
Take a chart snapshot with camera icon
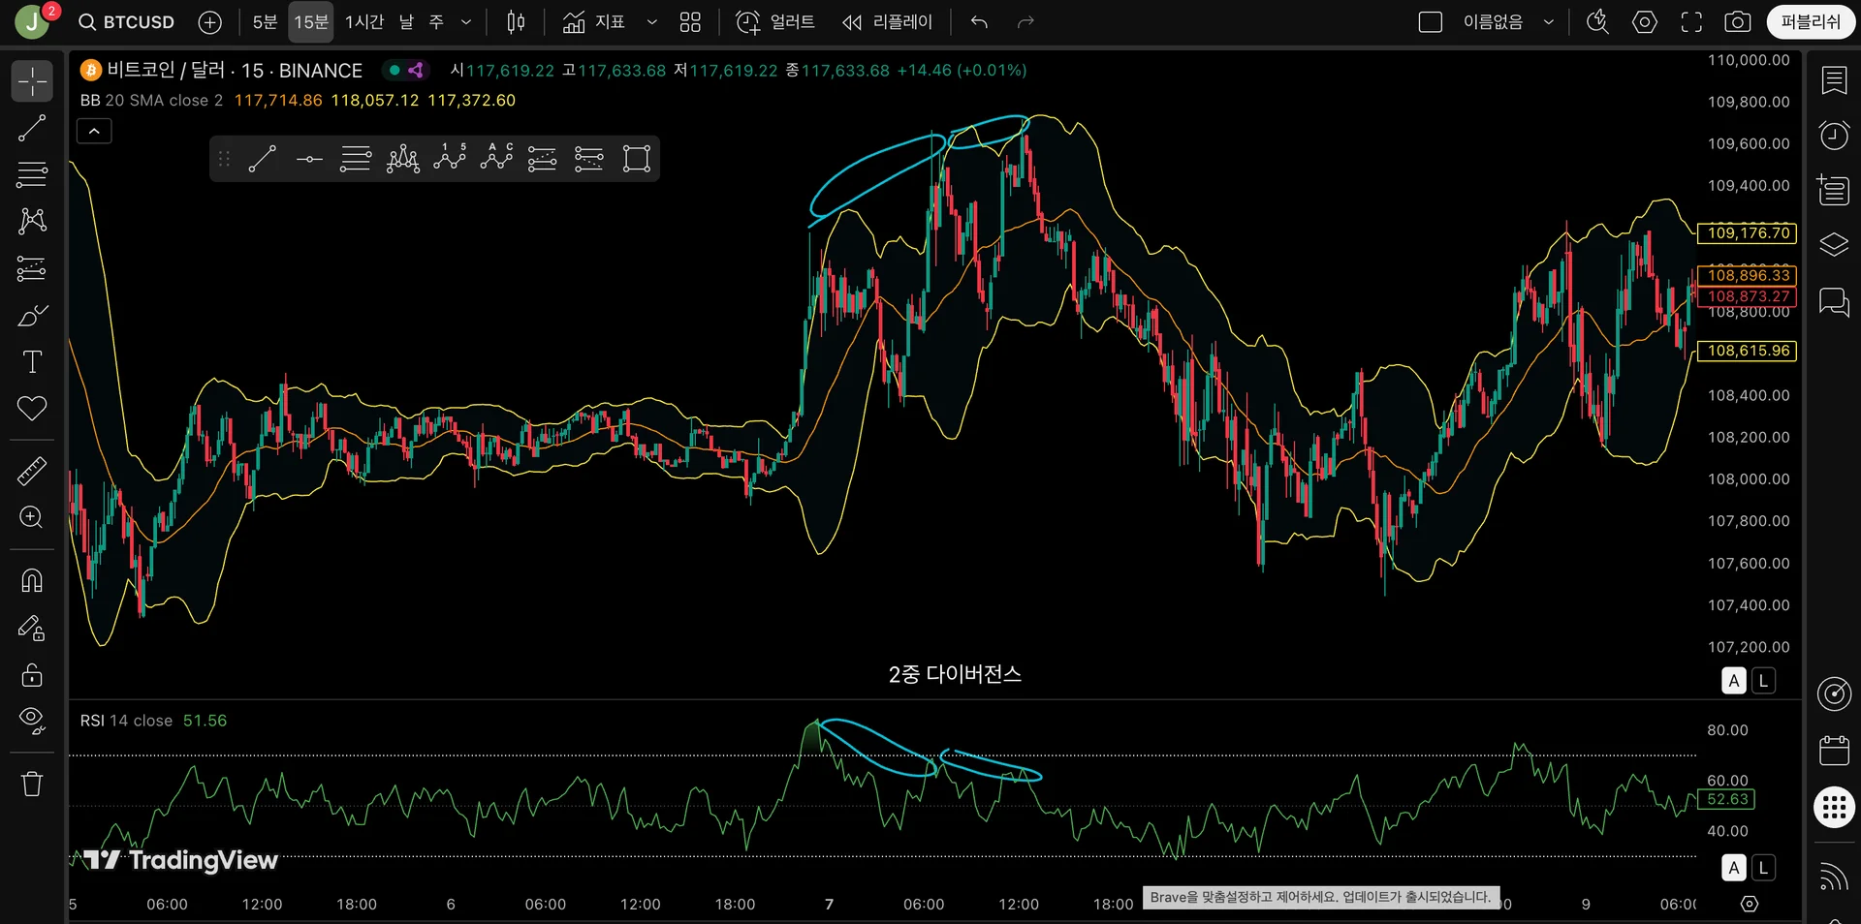click(x=1737, y=22)
